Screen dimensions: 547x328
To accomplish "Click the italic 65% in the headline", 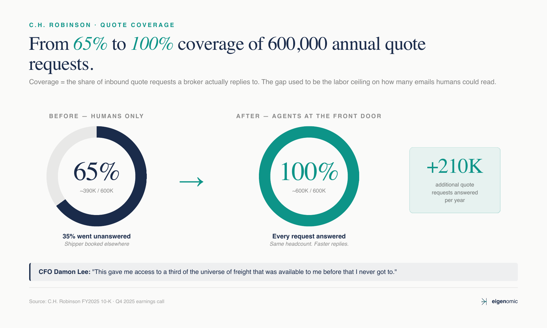I will tap(90, 44).
